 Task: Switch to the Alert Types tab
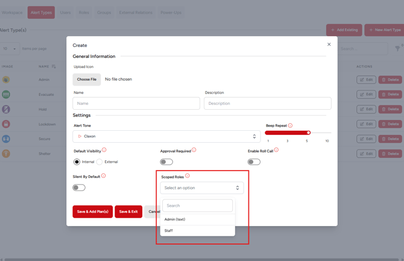tap(41, 12)
